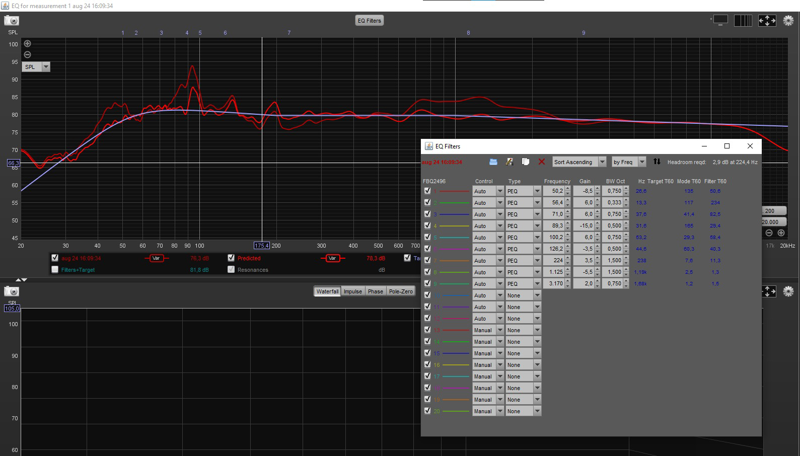This screenshot has height=456, width=800.
Task: Maximize the EQ Filters window
Action: click(727, 146)
